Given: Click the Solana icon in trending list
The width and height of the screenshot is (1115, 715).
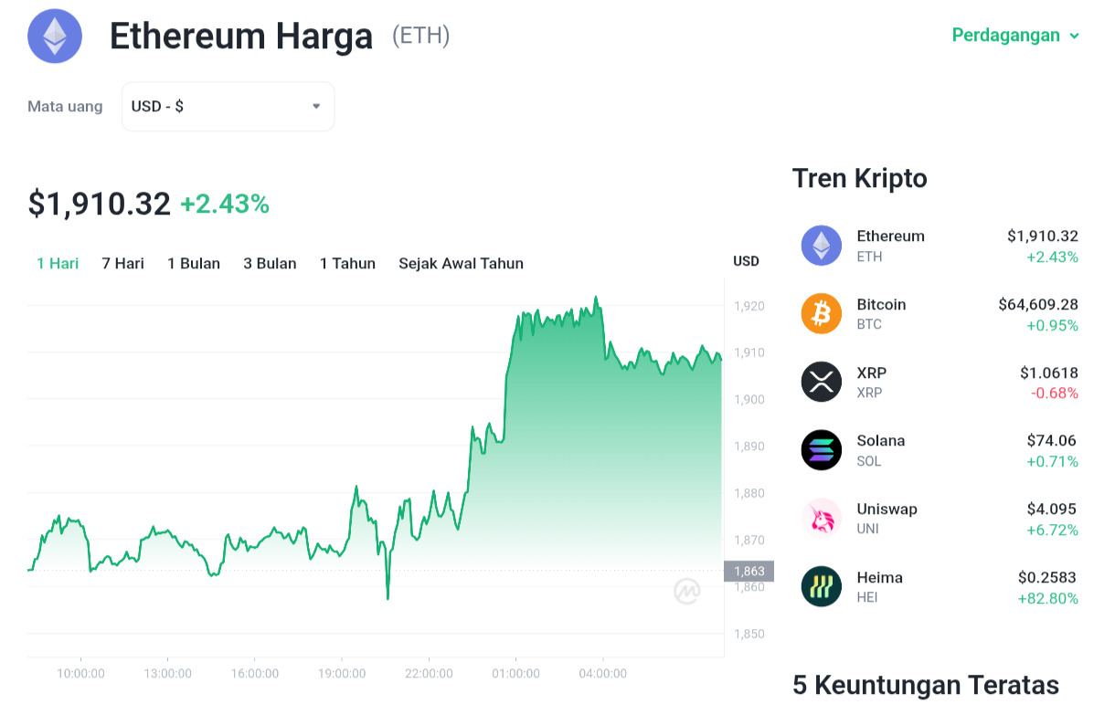Looking at the screenshot, I should tap(822, 450).
